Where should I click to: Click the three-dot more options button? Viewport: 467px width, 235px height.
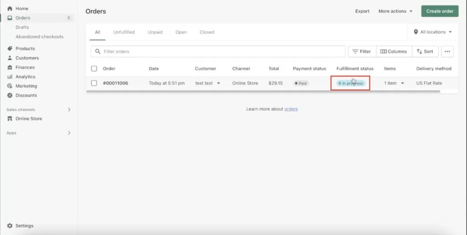point(447,51)
